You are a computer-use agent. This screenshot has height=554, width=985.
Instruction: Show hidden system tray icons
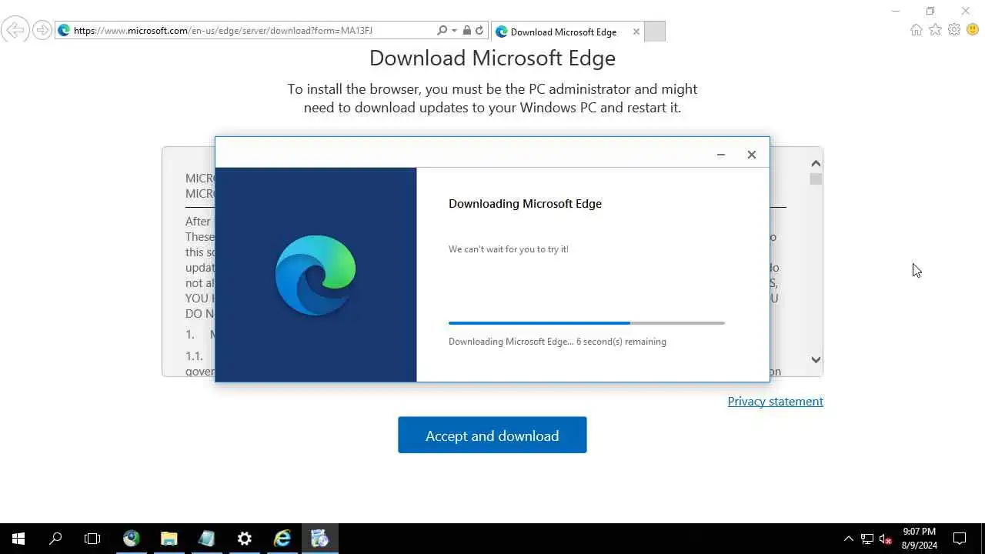click(849, 539)
